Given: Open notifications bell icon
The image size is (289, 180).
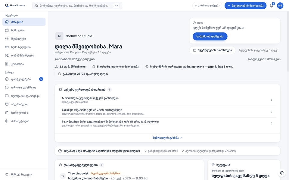Looking at the screenshot, I should tap(271, 5).
